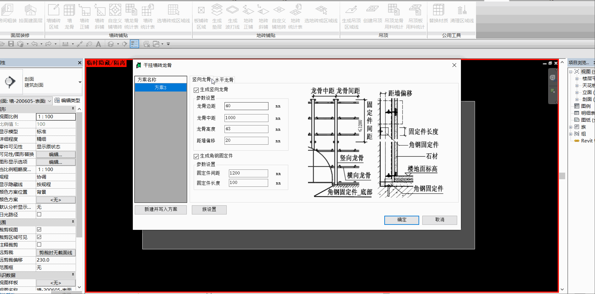Screen dimensions: 595x294
Task: Switch to 竖向龙骨 tab
Action: (201, 80)
